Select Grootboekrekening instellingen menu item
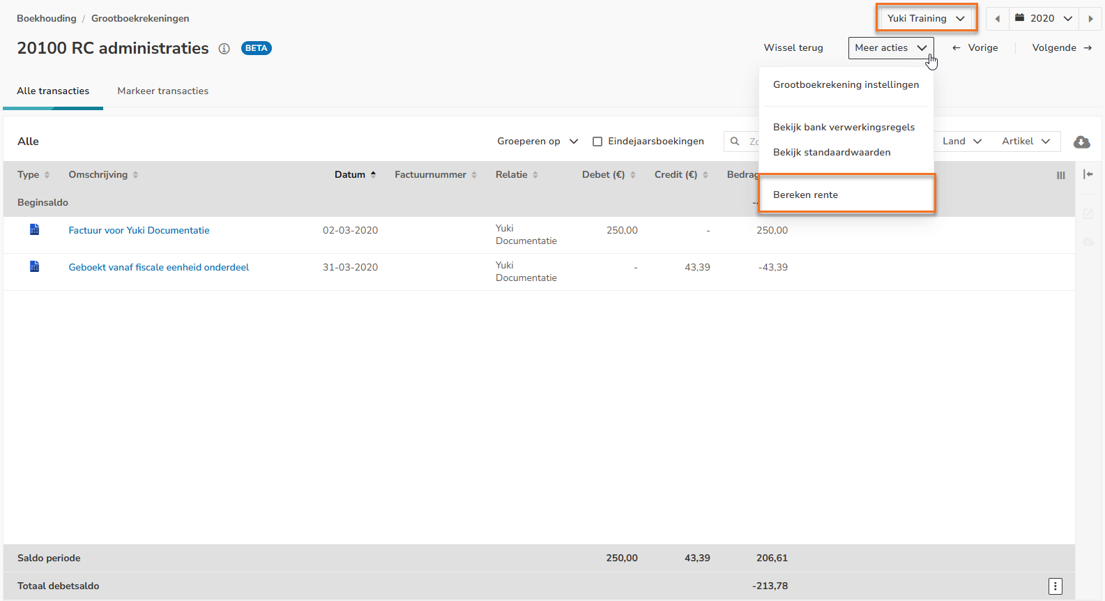 pos(846,85)
